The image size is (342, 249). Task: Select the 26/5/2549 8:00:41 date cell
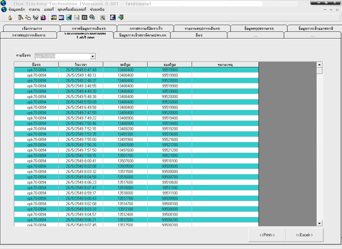point(81,161)
